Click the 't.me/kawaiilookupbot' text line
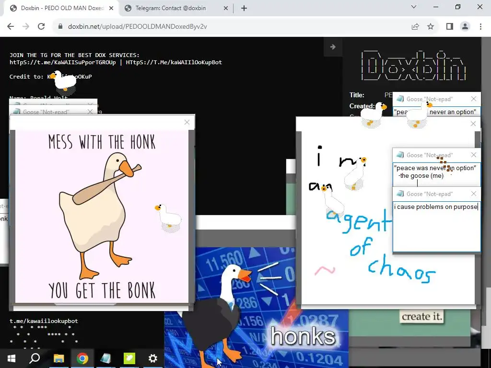The width and height of the screenshot is (491, 368). point(44,321)
